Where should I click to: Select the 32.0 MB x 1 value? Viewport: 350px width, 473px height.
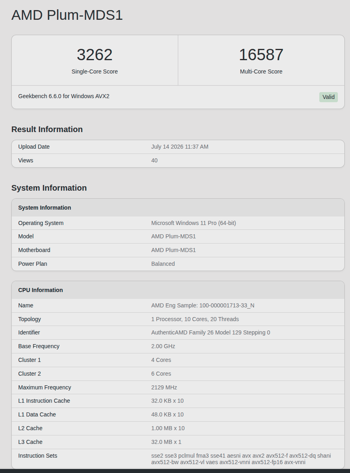tap(166, 442)
